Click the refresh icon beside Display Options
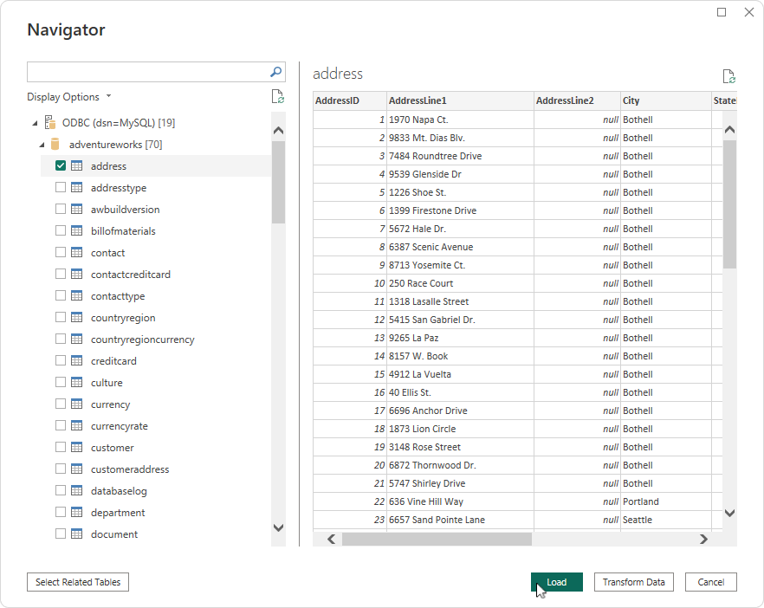 click(277, 97)
